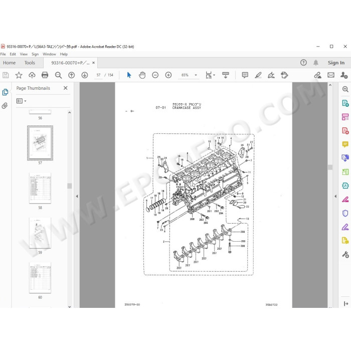
Task: Switch to the Home tab
Action: pyautogui.click(x=9, y=63)
